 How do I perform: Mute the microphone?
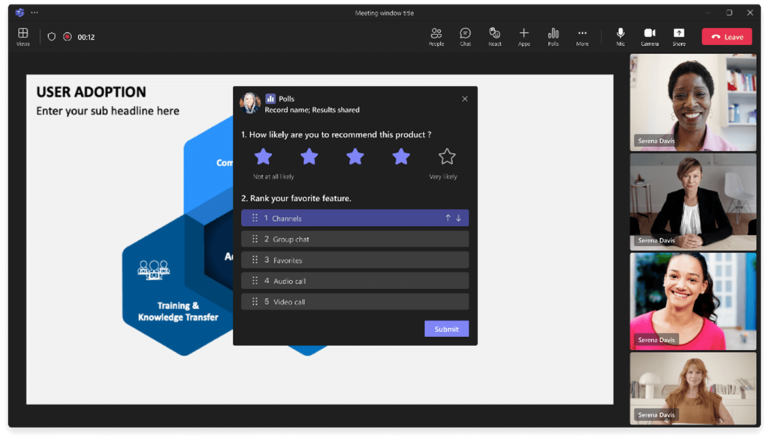coord(620,37)
